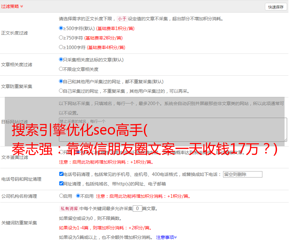The width and height of the screenshot is (289, 243).
Task: Select the ≥750字符 length option
Action: 61,38
